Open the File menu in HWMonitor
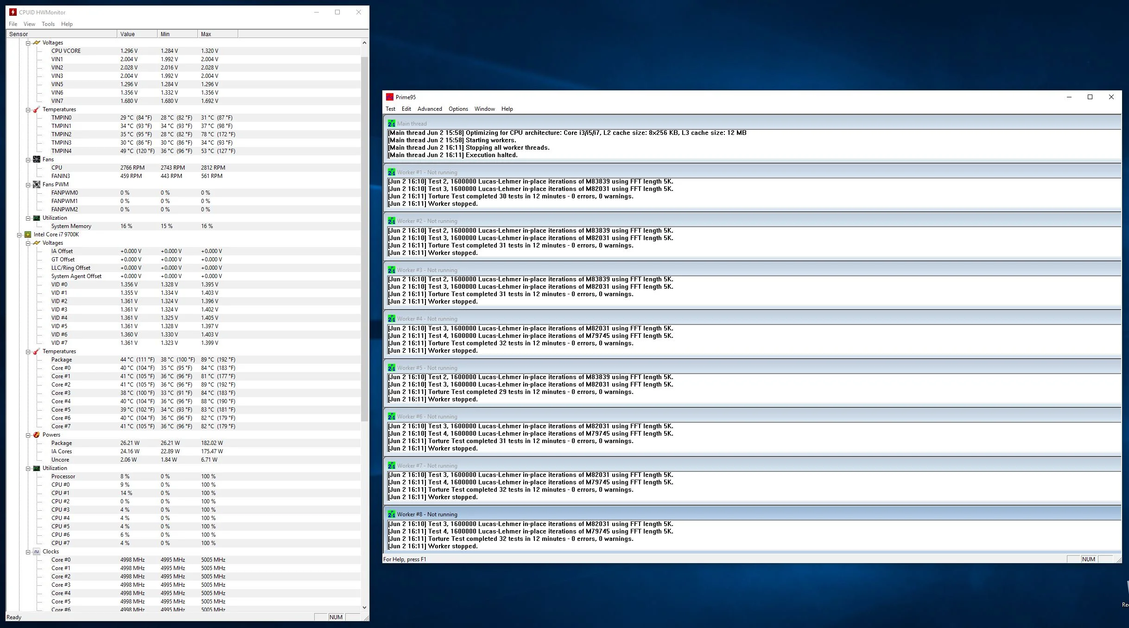 click(x=13, y=24)
